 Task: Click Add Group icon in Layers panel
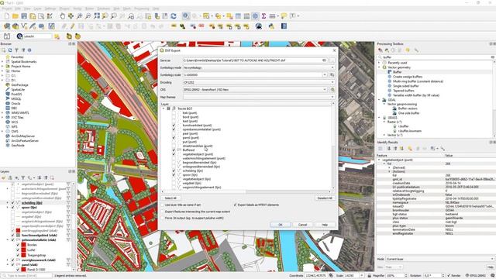point(10,177)
